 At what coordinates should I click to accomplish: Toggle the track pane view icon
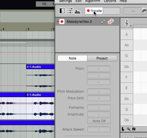(62, 11)
